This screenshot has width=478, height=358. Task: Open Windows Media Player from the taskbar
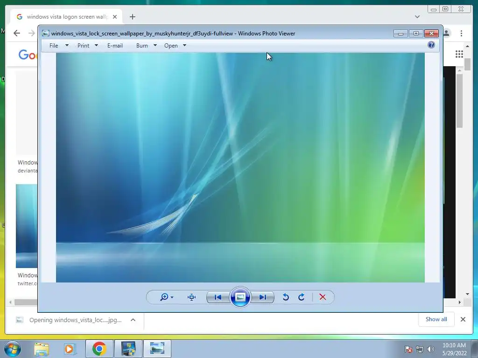(x=70, y=349)
